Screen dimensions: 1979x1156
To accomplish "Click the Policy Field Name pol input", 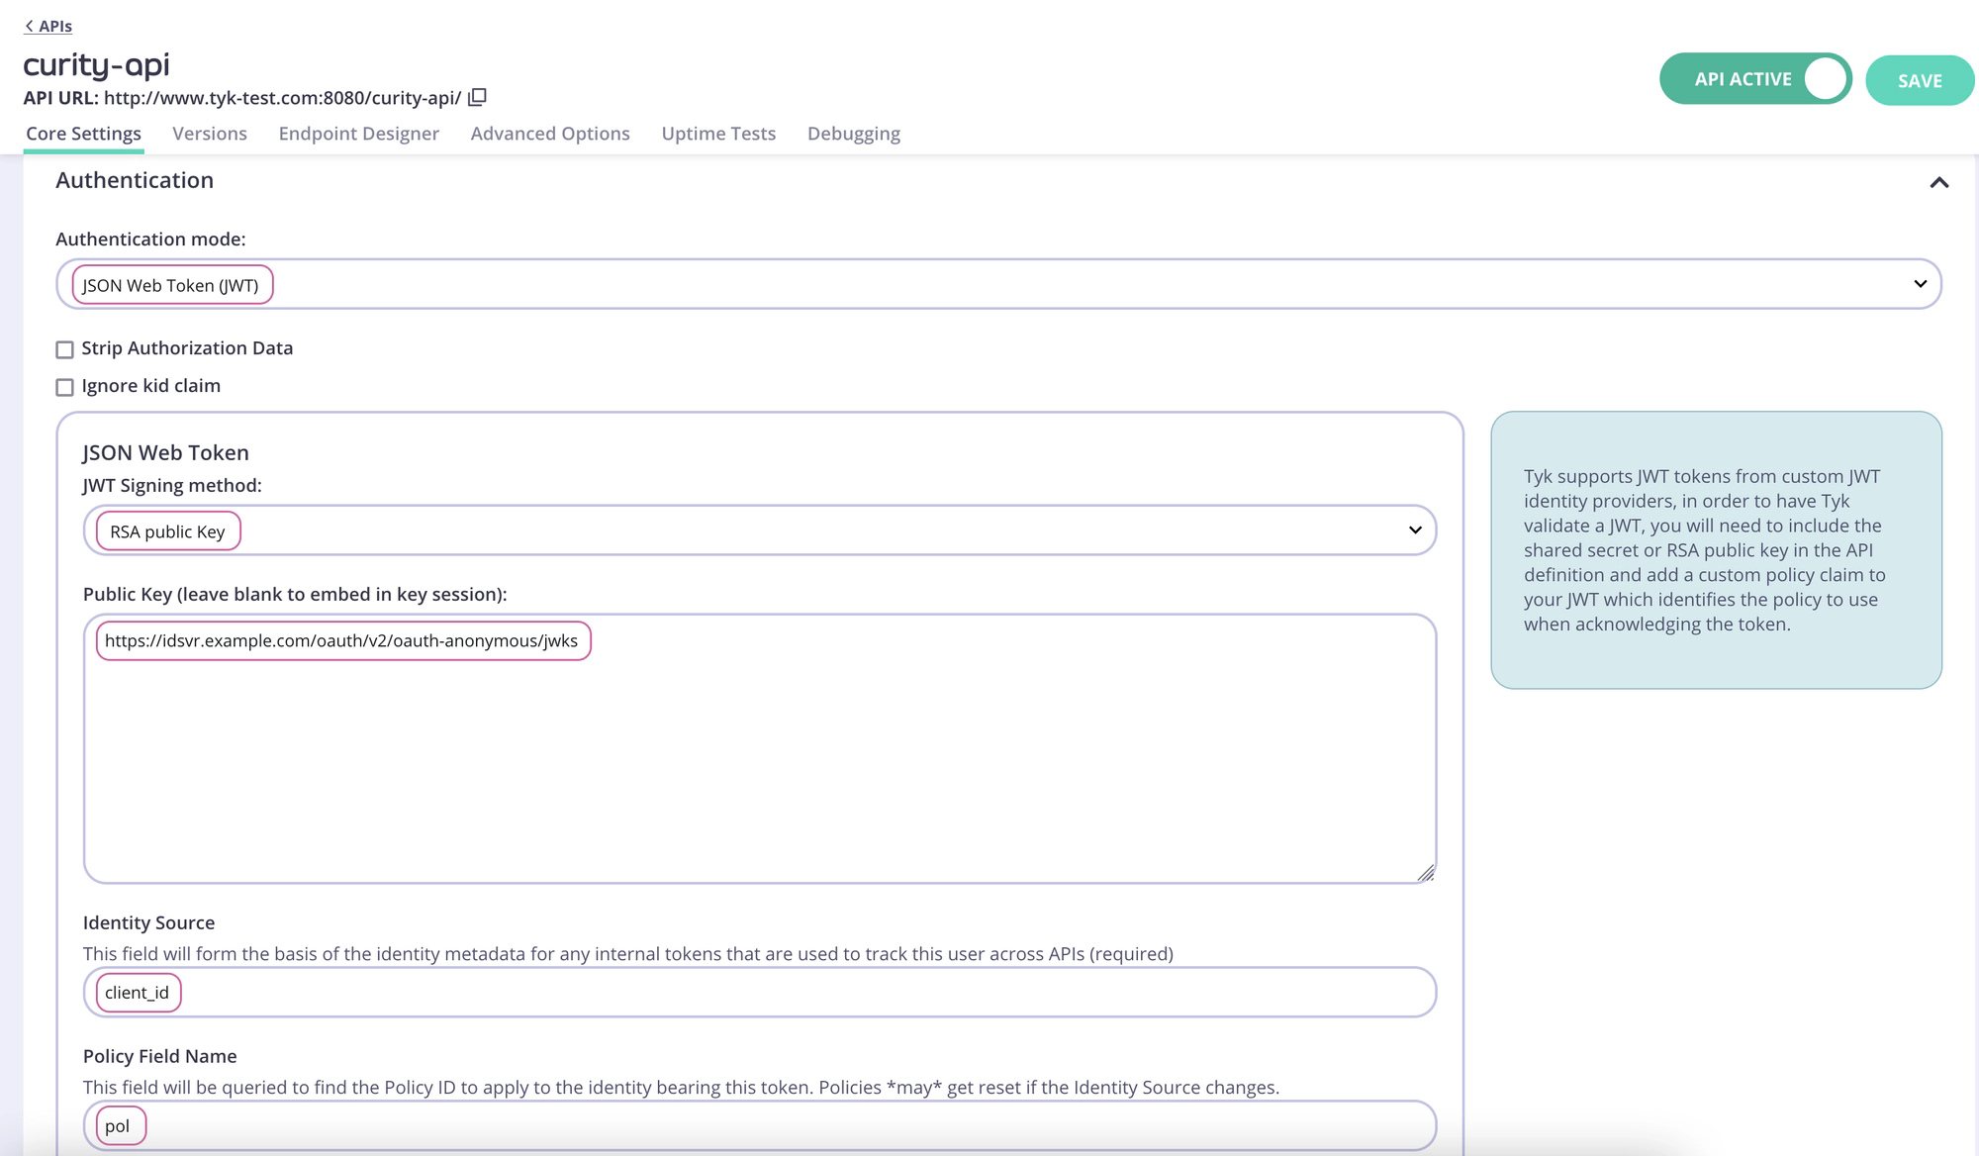I will click(118, 1125).
